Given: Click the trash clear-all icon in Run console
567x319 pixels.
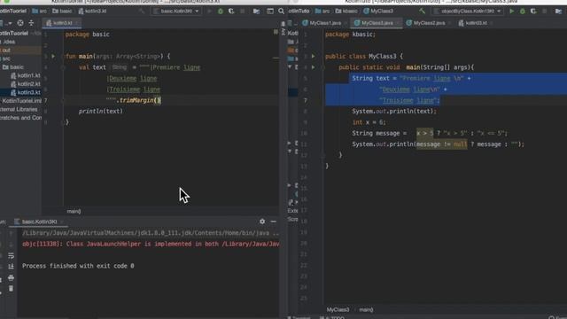Looking at the screenshot, I should 11,289.
